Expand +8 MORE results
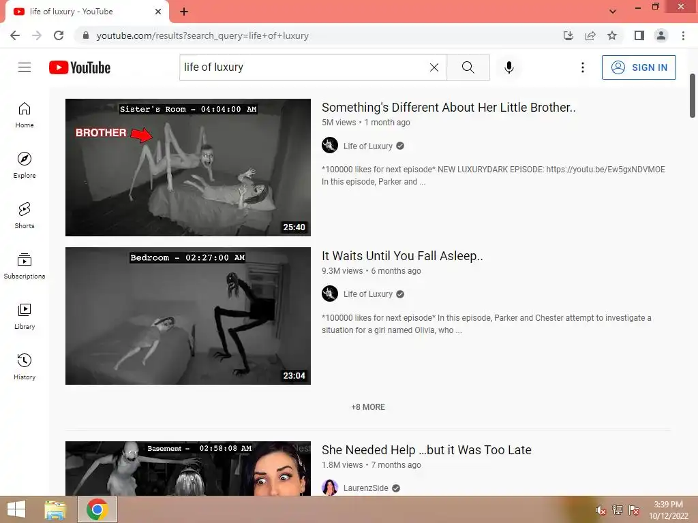Viewport: 698px width, 523px height. (368, 407)
